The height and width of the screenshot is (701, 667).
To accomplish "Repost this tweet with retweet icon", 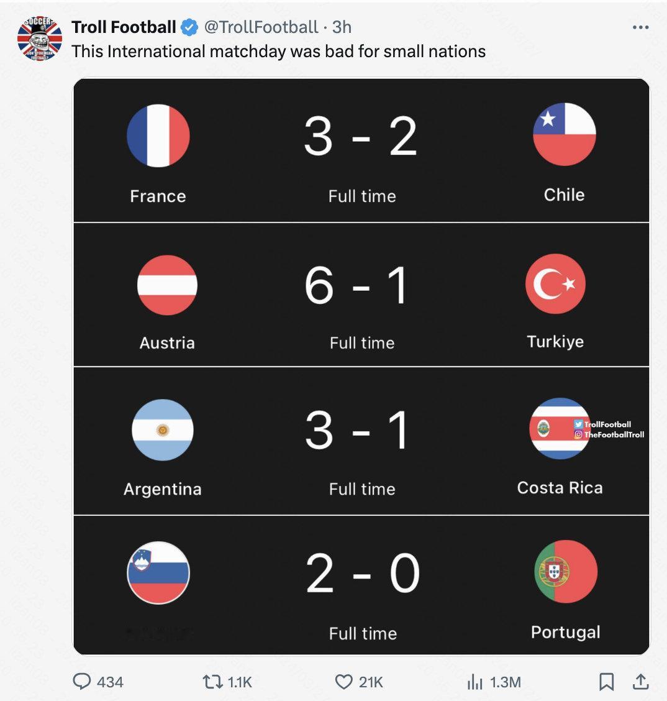I will point(212,682).
